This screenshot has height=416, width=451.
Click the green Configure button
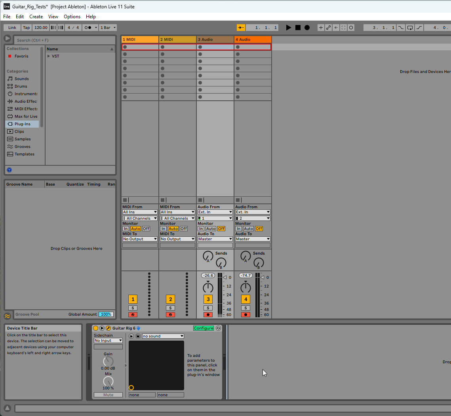(x=204, y=328)
